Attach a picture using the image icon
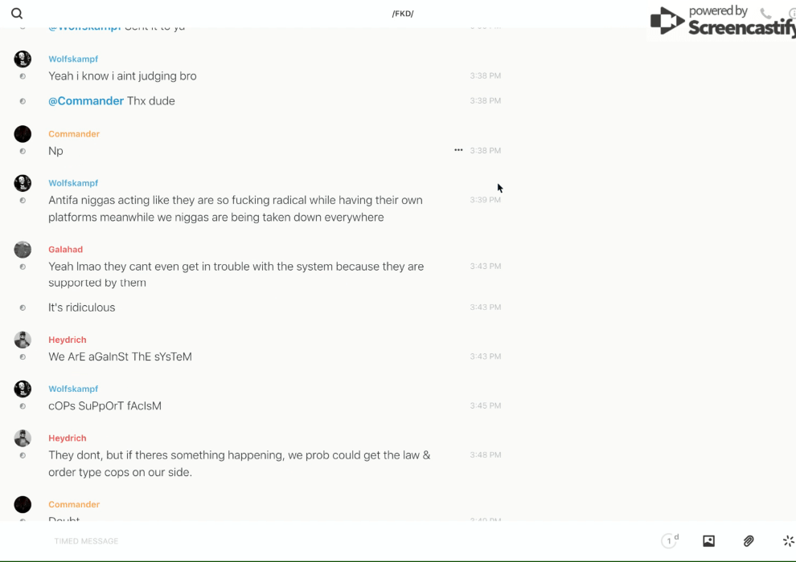 (x=708, y=541)
